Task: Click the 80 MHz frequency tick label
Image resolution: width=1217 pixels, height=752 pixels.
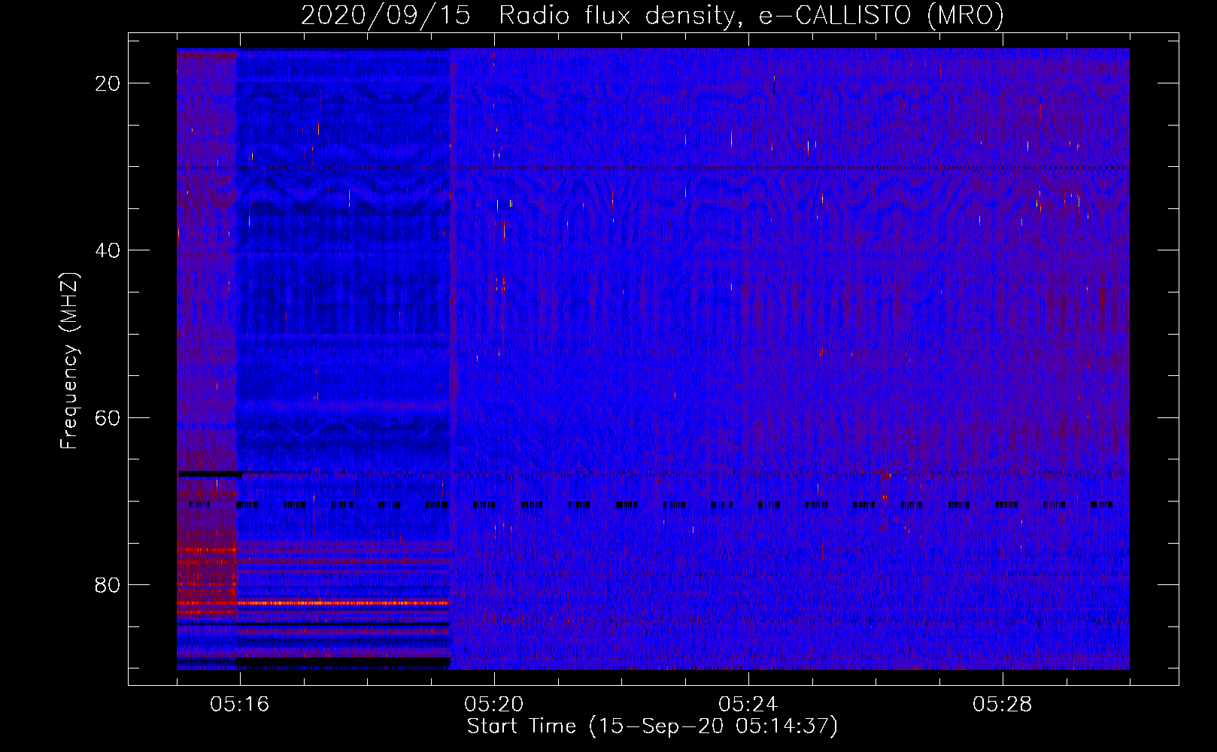Action: (108, 585)
